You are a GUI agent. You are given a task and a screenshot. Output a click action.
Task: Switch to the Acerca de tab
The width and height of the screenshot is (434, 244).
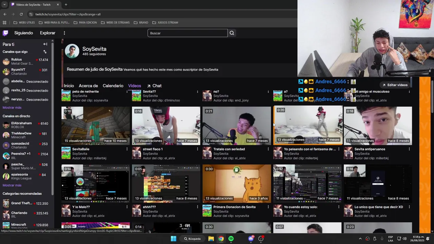pos(88,86)
